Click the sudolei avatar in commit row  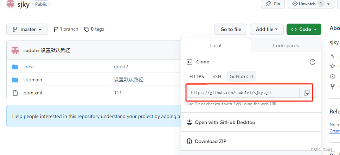coord(15,51)
